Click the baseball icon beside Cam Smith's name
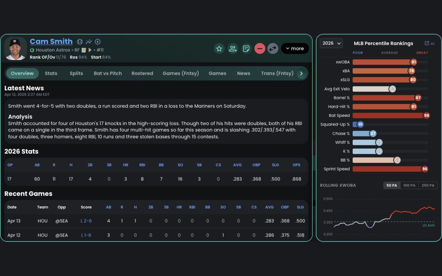 click(x=80, y=42)
